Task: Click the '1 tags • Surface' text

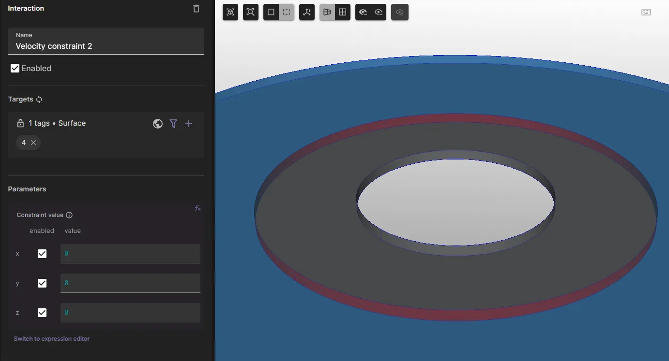Action: click(57, 123)
